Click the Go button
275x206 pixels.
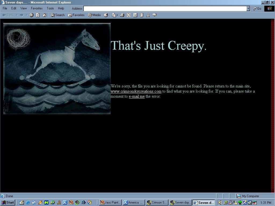coord(257,9)
